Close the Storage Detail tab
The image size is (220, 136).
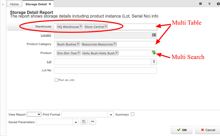(x=50, y=4)
